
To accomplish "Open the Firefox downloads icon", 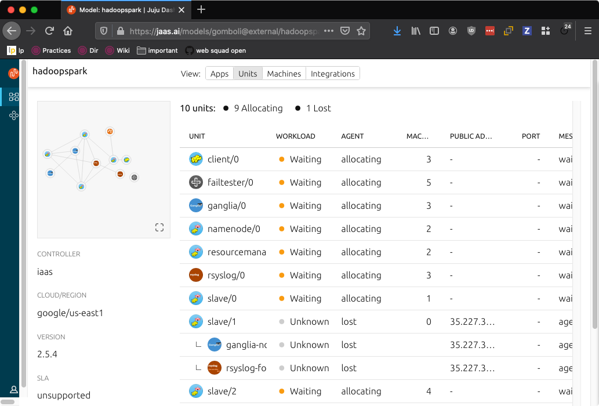I will pos(397,31).
